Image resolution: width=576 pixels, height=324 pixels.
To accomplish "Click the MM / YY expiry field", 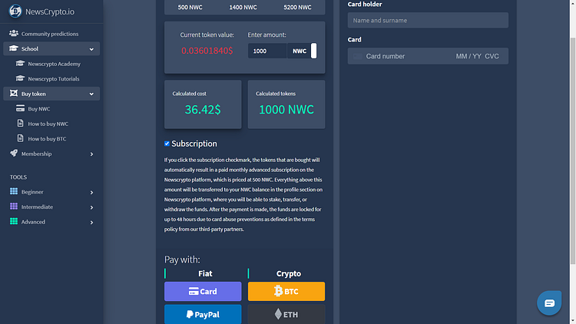I will pos(468,56).
